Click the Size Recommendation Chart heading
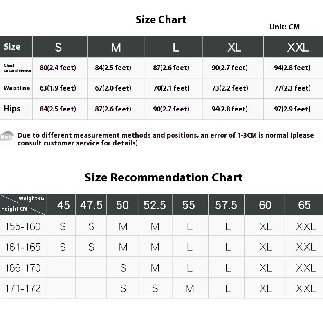The height and width of the screenshot is (317, 323). (164, 177)
